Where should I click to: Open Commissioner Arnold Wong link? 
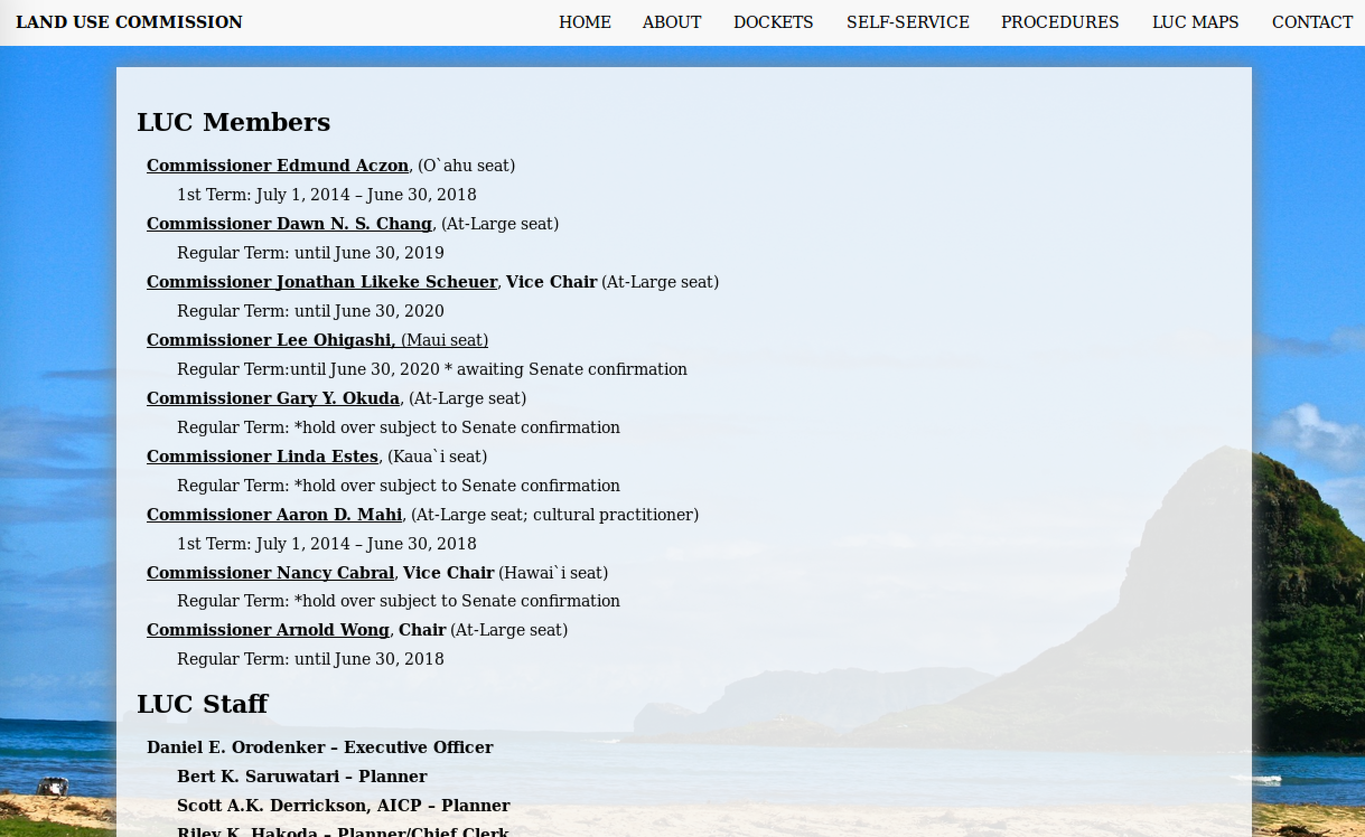[268, 630]
